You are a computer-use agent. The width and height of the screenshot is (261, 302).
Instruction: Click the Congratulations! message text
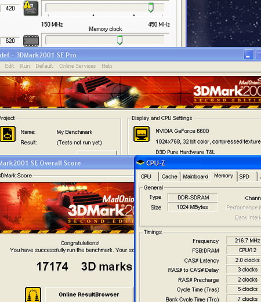80,243
